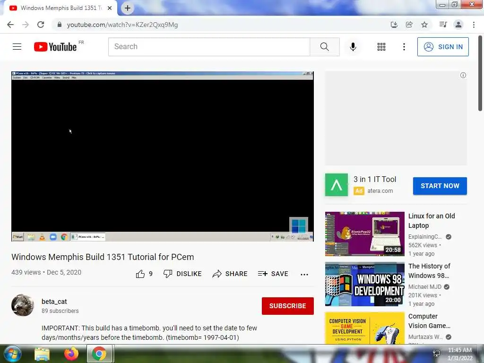The width and height of the screenshot is (484, 363).
Task: Open the Chrome three-dot menu
Action: point(474,25)
